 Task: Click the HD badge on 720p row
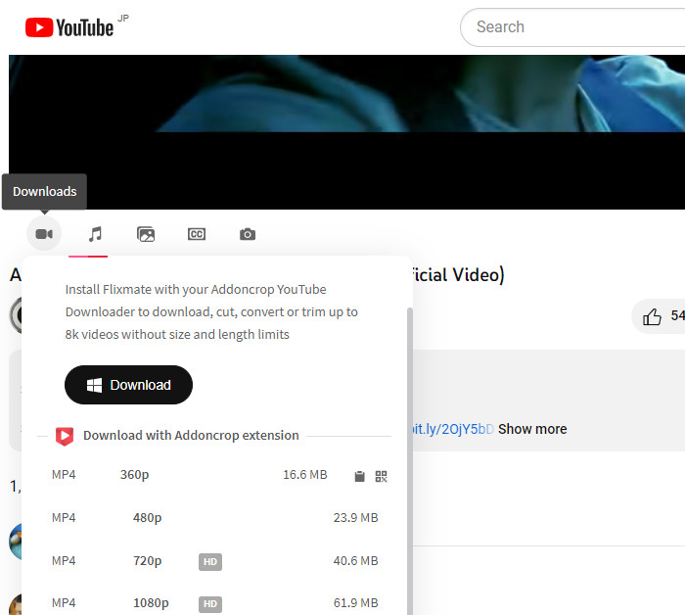[210, 562]
